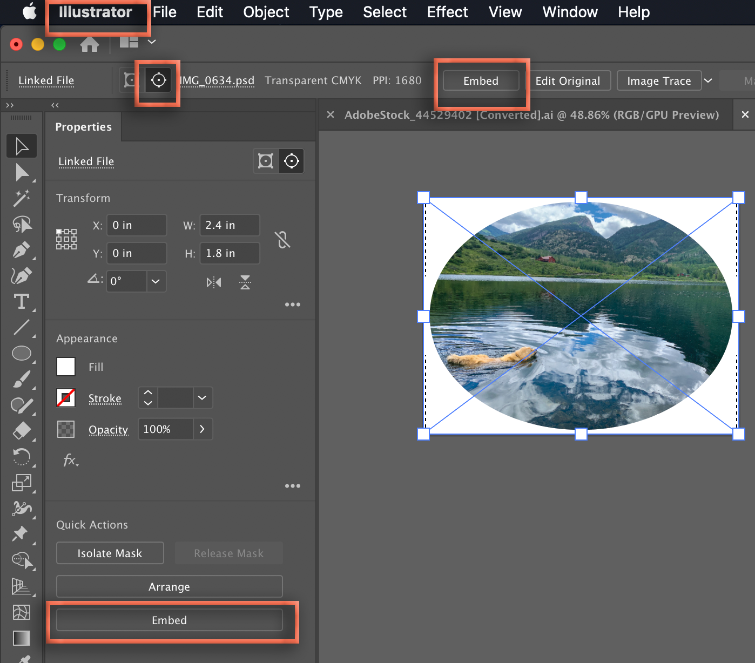Select the Pen tool
This screenshot has height=663, width=755.
pyautogui.click(x=22, y=249)
